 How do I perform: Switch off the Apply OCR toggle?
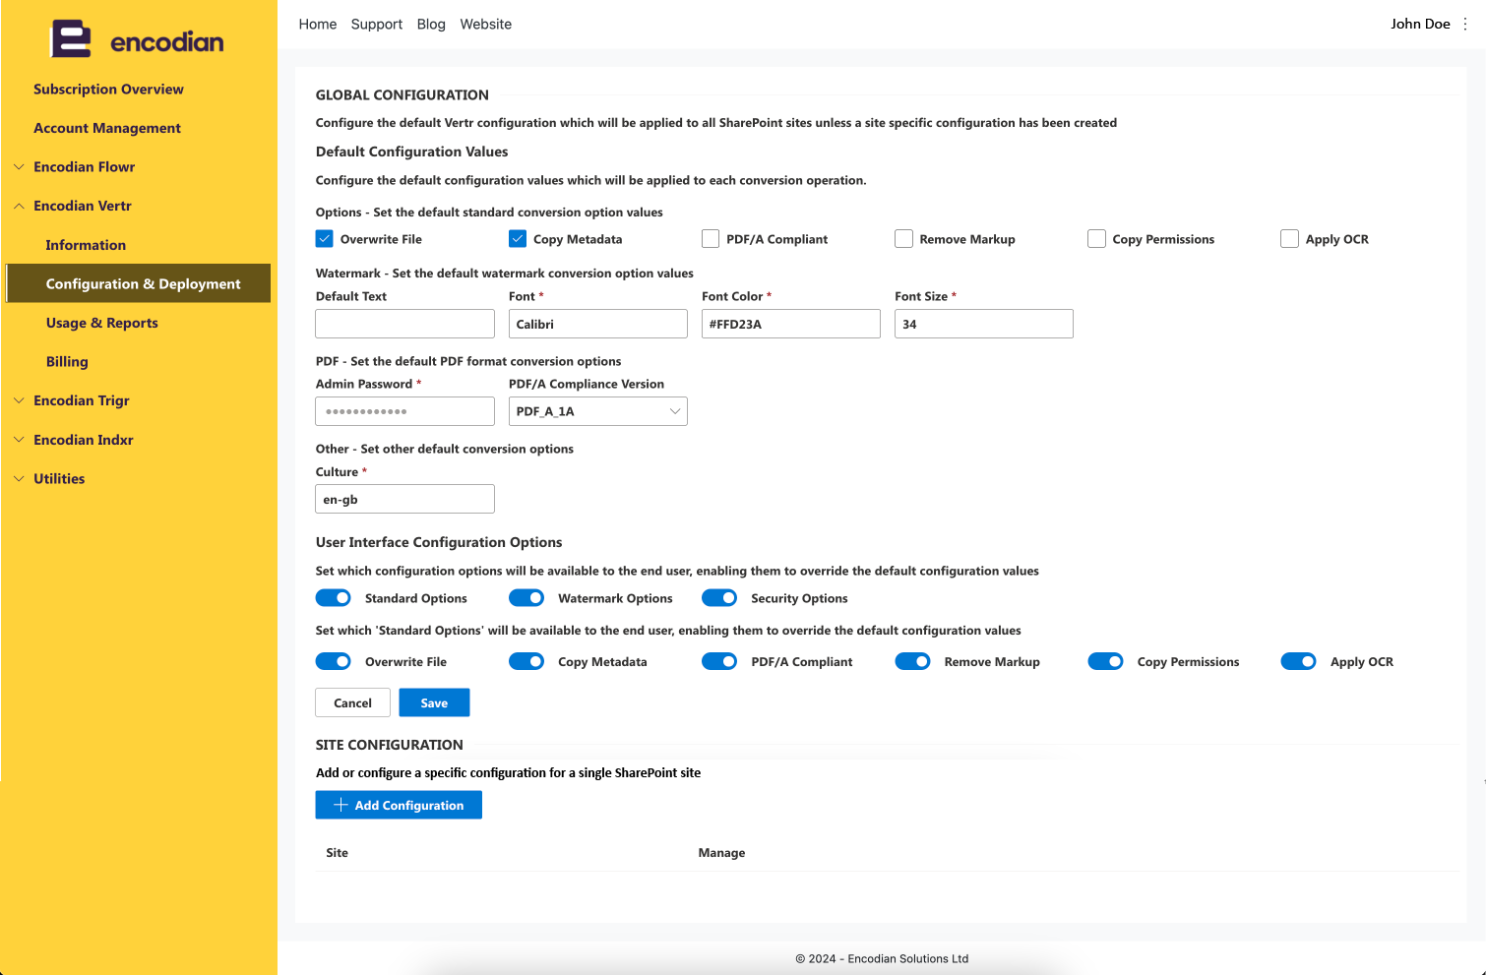[x=1298, y=662]
